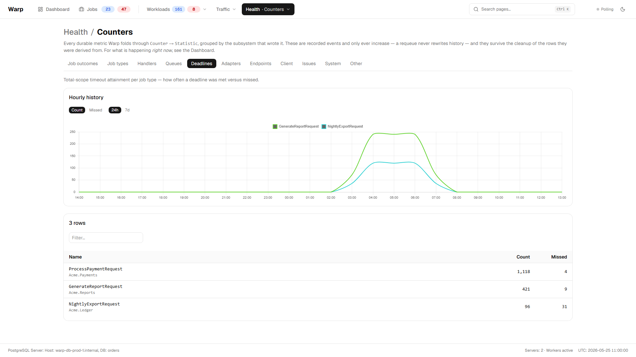Image resolution: width=636 pixels, height=357 pixels.
Task: Click the Jobs briefcase icon
Action: (81, 9)
